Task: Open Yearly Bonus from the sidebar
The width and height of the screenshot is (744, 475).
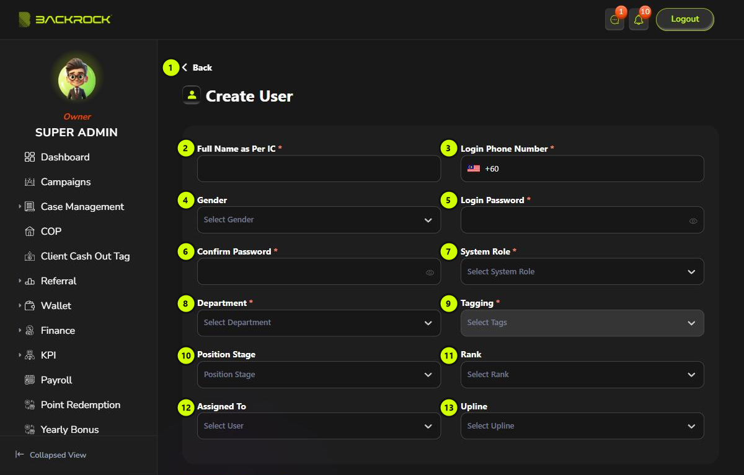Action: (69, 429)
